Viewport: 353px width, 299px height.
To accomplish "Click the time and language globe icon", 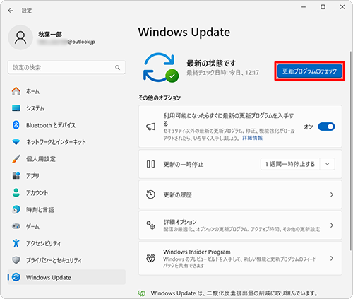I will [x=16, y=209].
